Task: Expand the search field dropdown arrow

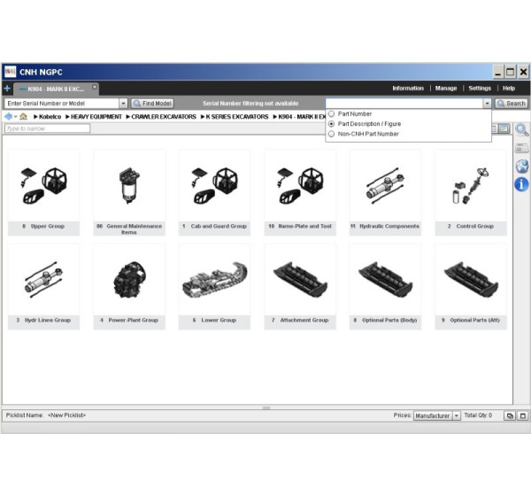Action: click(486, 104)
